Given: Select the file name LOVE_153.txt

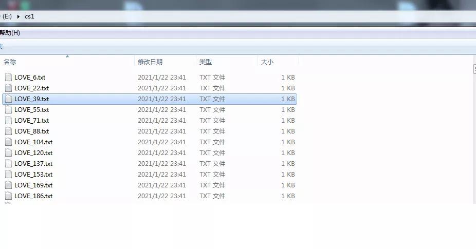Looking at the screenshot, I should tap(33, 174).
